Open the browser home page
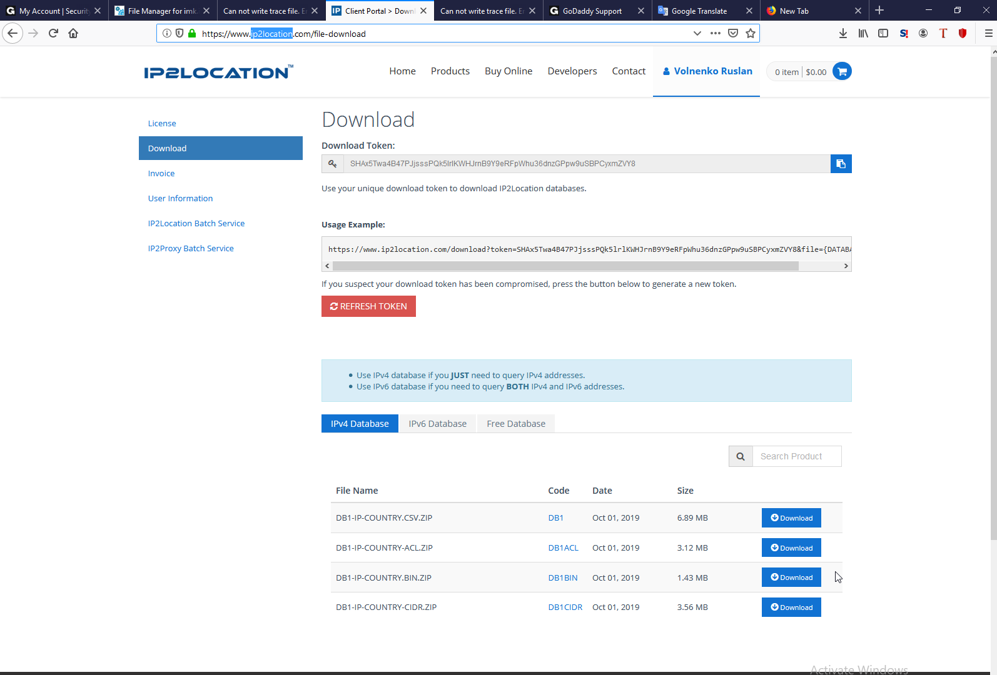Image resolution: width=997 pixels, height=675 pixels. (73, 33)
